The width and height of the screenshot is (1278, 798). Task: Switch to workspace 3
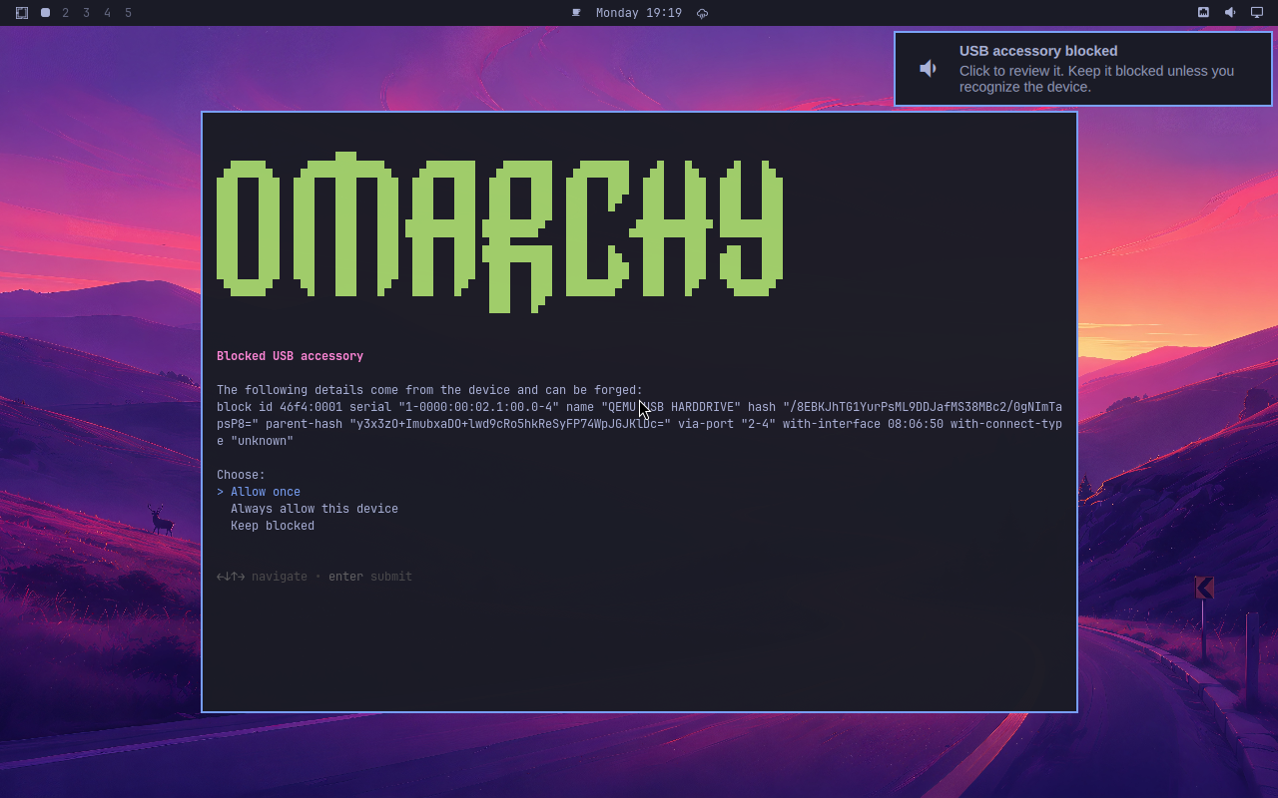pos(87,13)
